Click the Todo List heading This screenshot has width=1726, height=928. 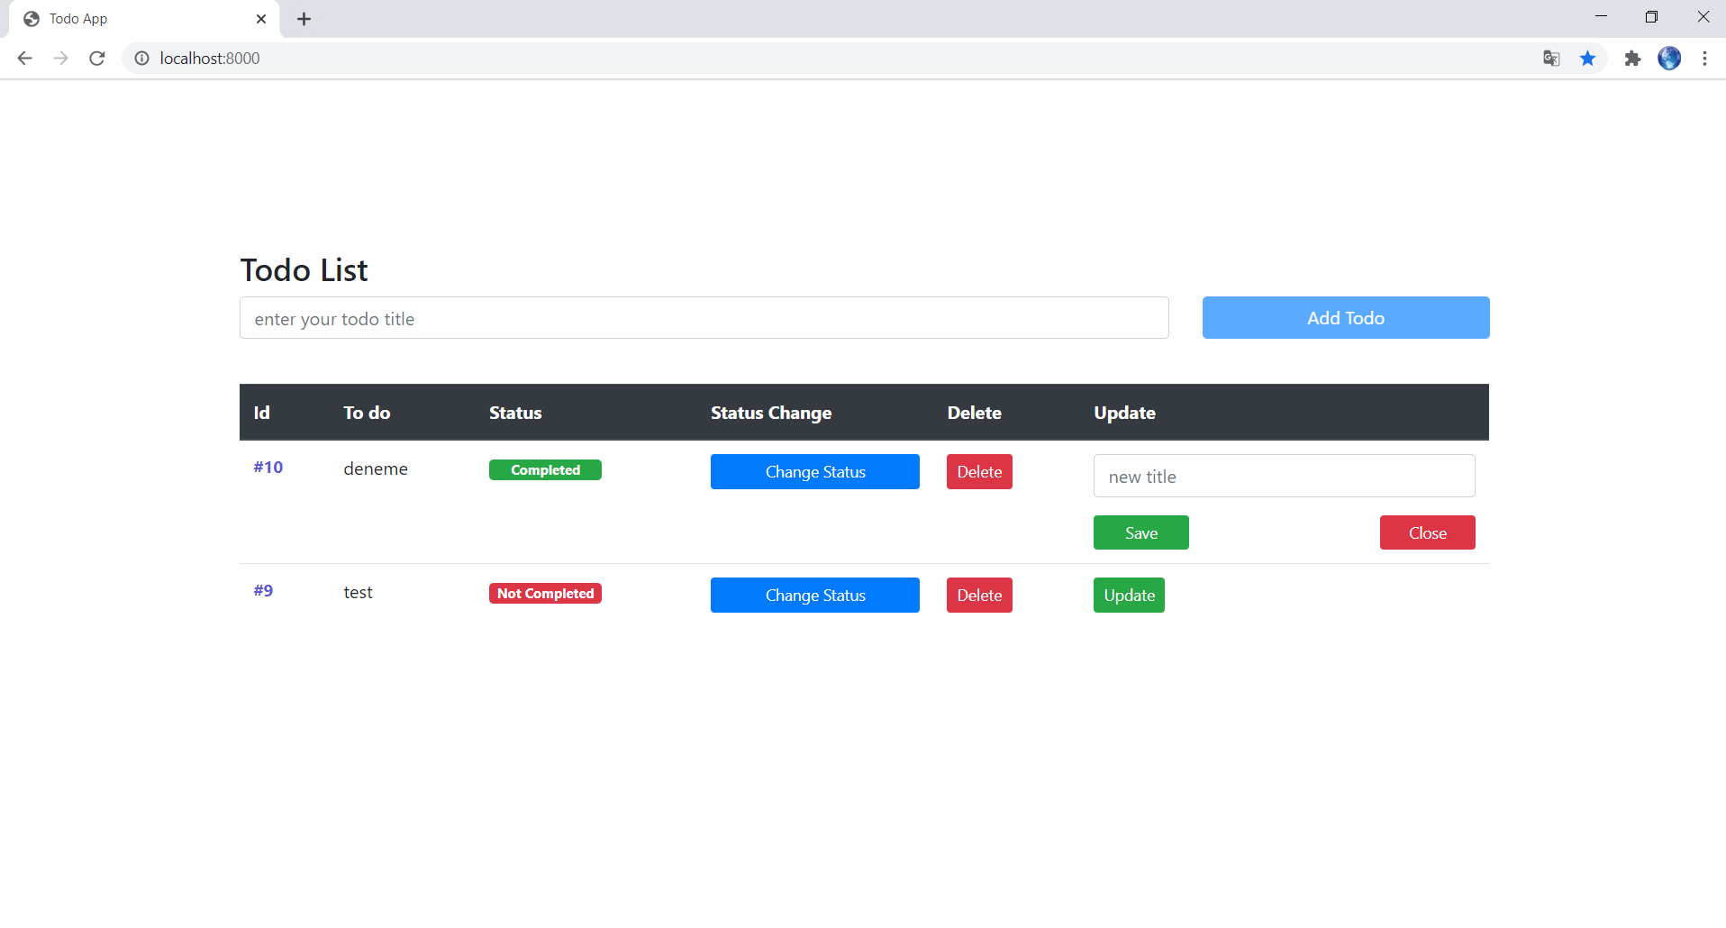(304, 270)
